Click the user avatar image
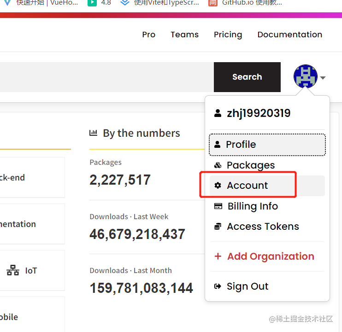Screen dimensions: 342x332 tap(305, 76)
